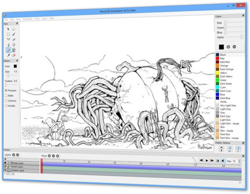Add color with palette plus button
The image size is (250, 194).
[228, 47]
